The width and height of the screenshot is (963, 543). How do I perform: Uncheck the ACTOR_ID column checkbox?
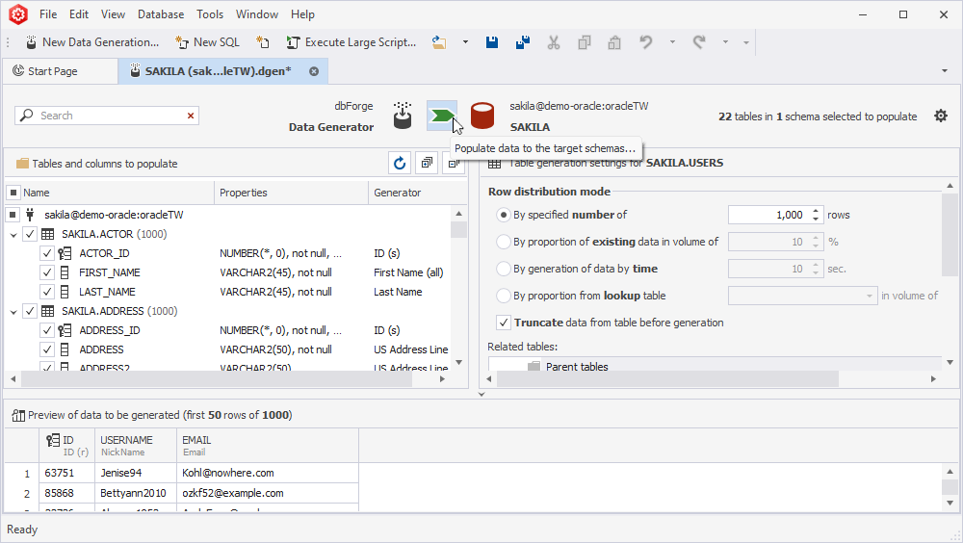click(47, 253)
